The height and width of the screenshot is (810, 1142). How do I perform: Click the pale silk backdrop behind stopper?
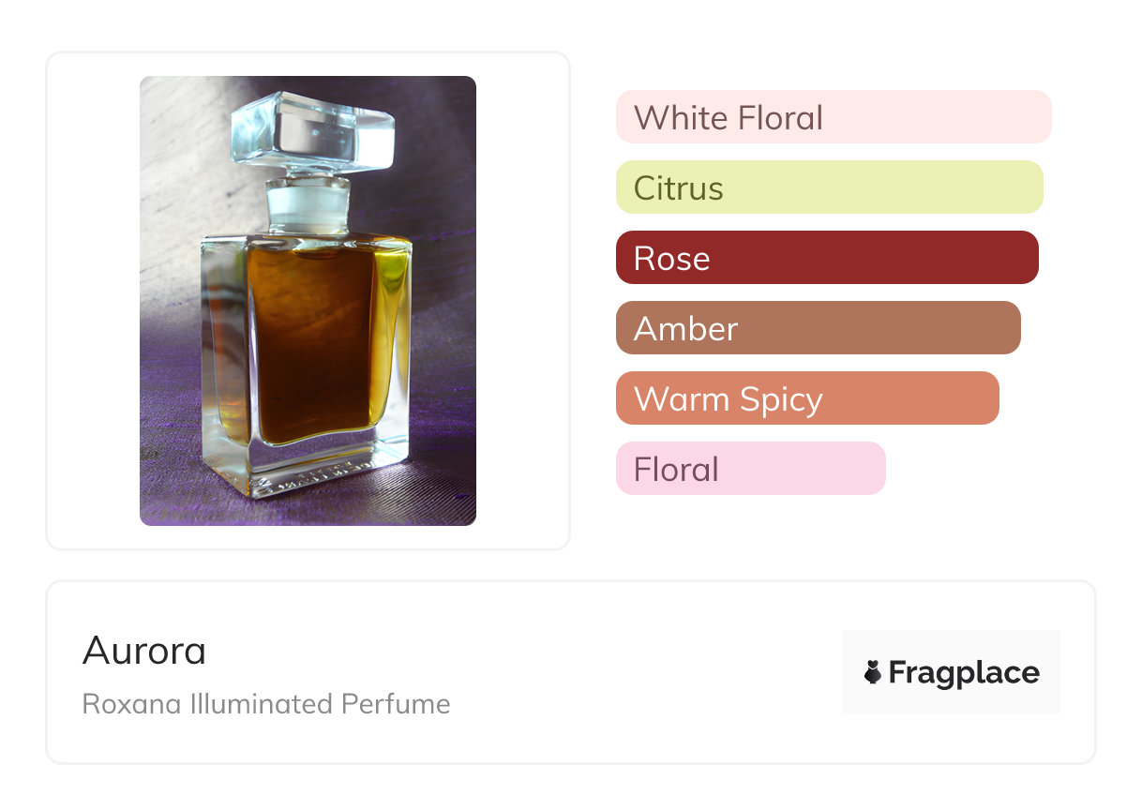pos(178,141)
